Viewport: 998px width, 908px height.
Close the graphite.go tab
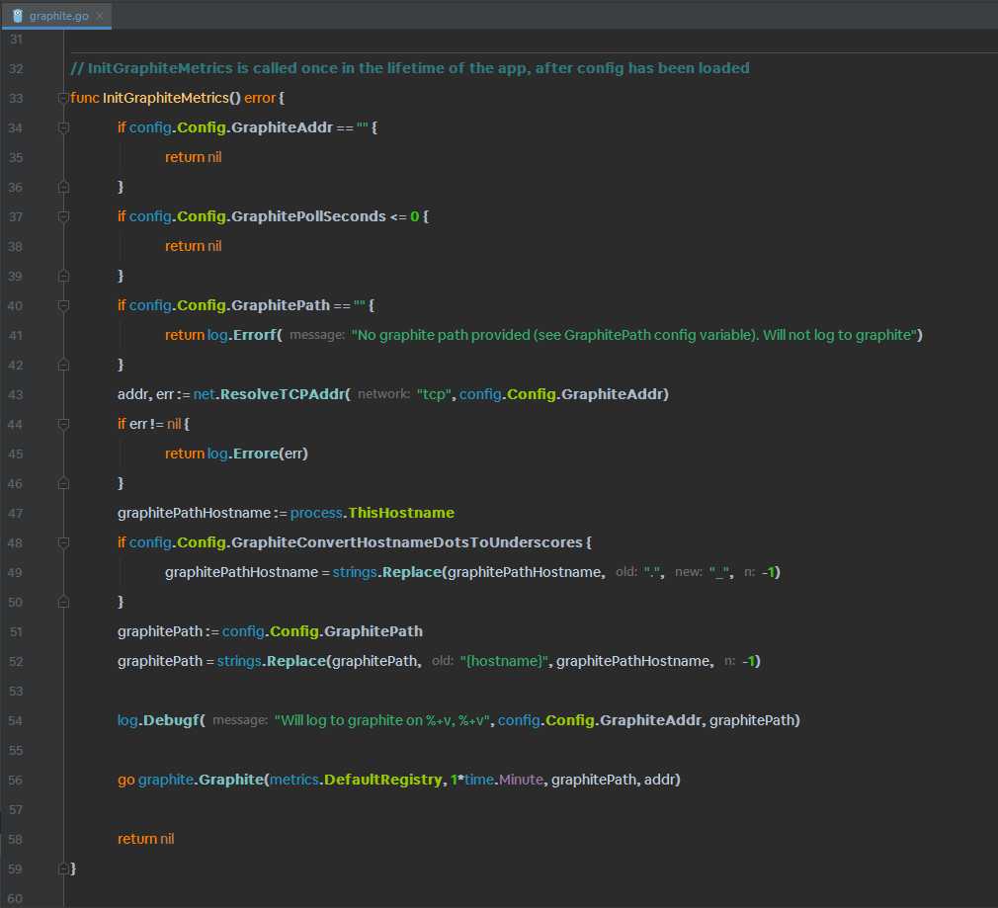click(x=99, y=16)
